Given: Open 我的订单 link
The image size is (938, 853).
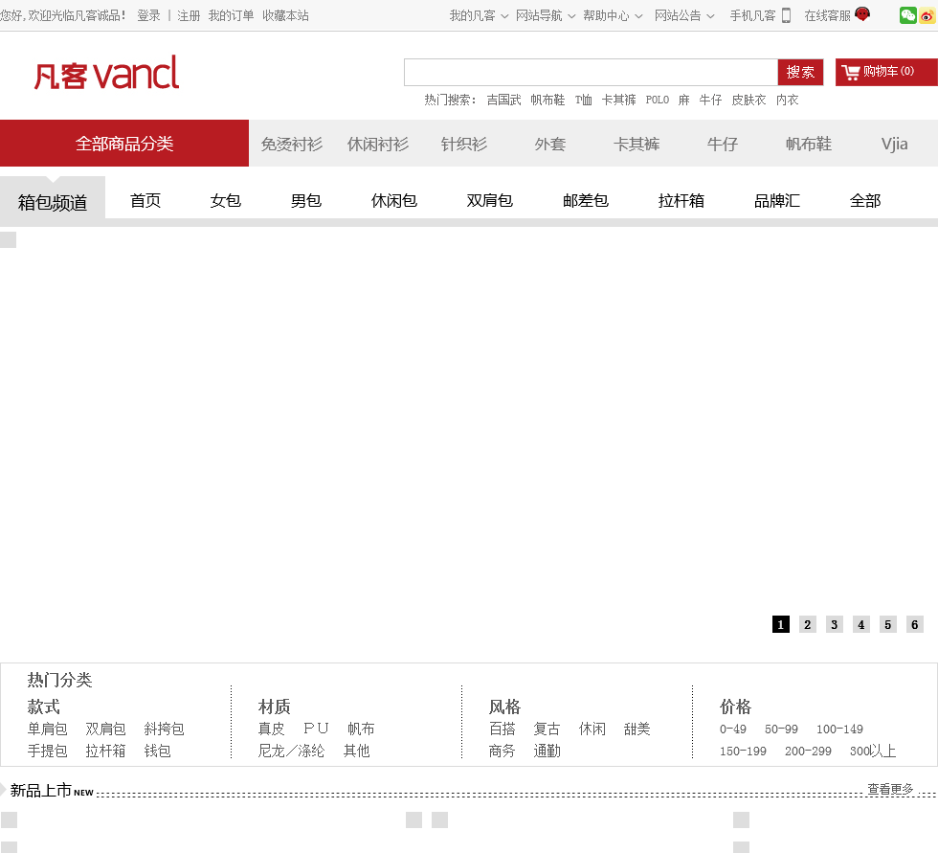Looking at the screenshot, I should click(231, 15).
